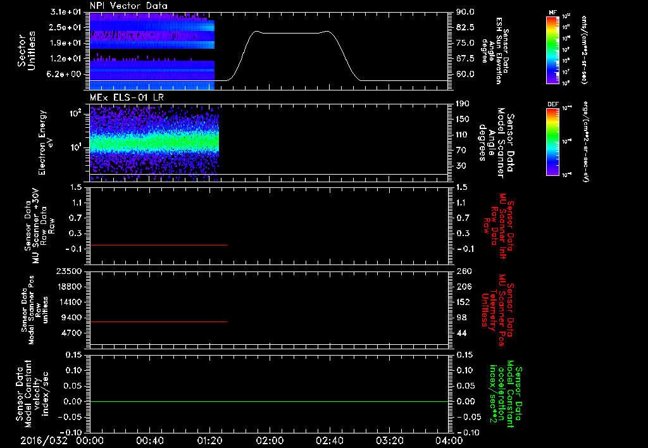Select the 'NPI Vector Data' panel title

(128, 6)
